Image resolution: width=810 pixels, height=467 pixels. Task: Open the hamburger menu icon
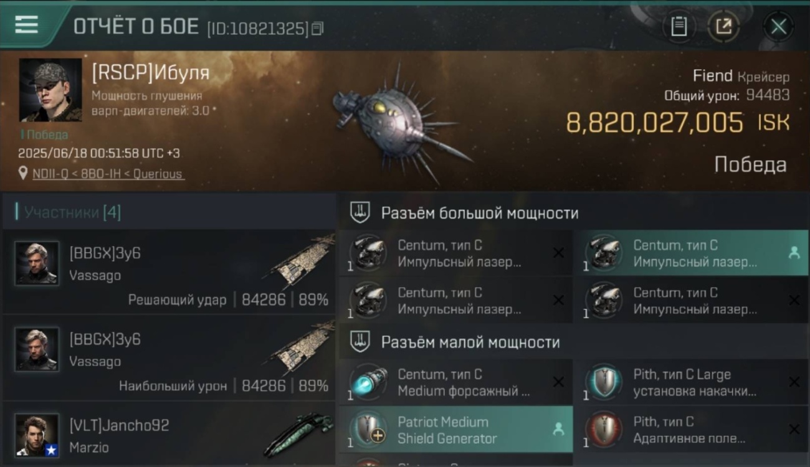click(26, 24)
